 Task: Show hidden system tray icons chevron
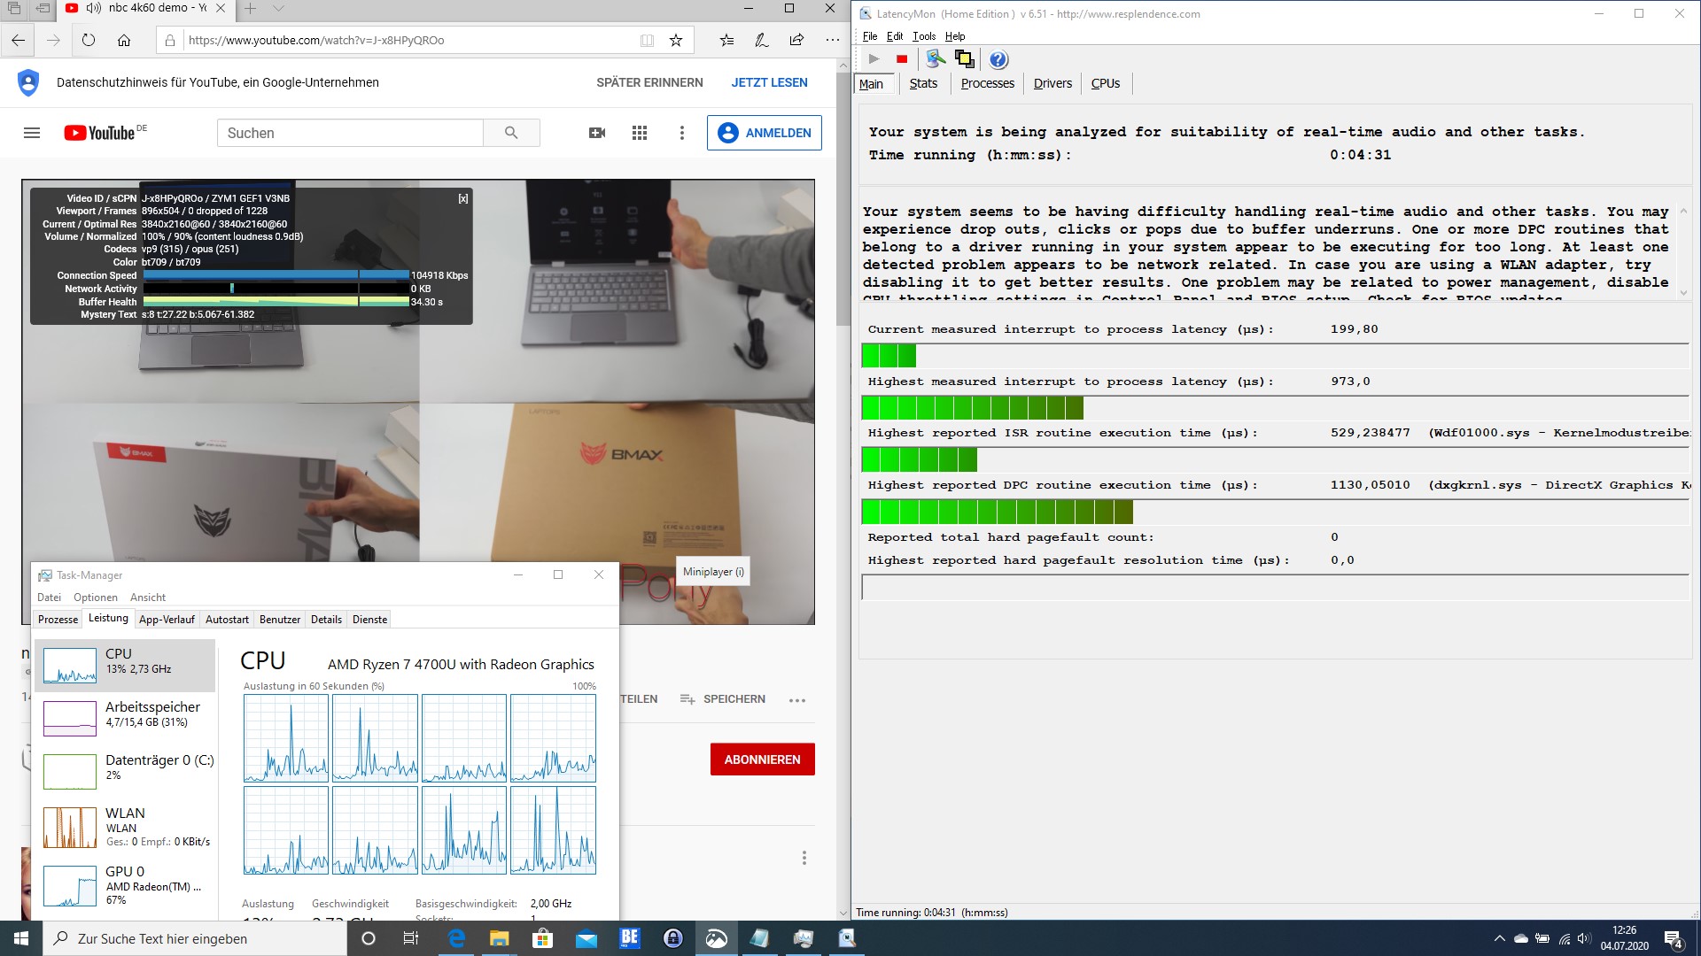(x=1499, y=938)
